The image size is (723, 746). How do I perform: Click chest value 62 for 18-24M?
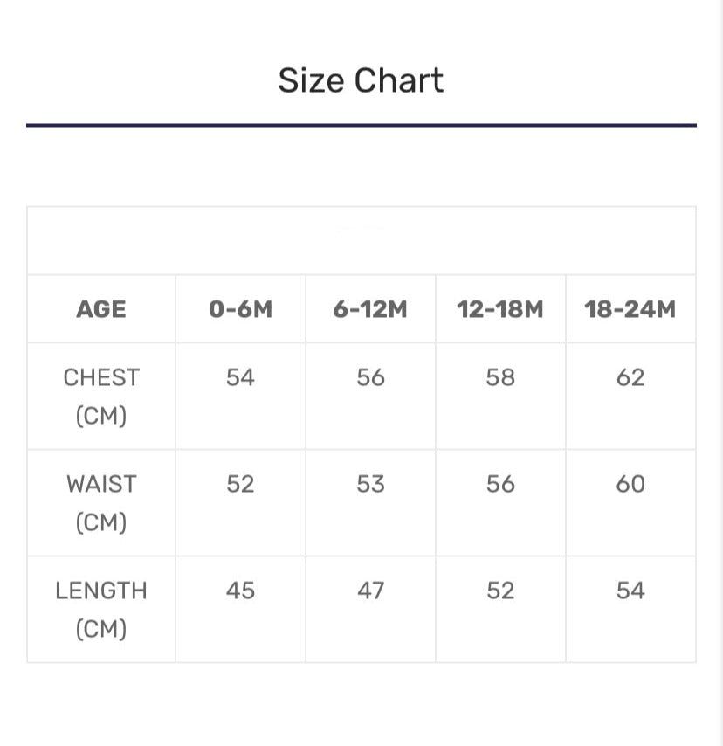[x=630, y=377]
